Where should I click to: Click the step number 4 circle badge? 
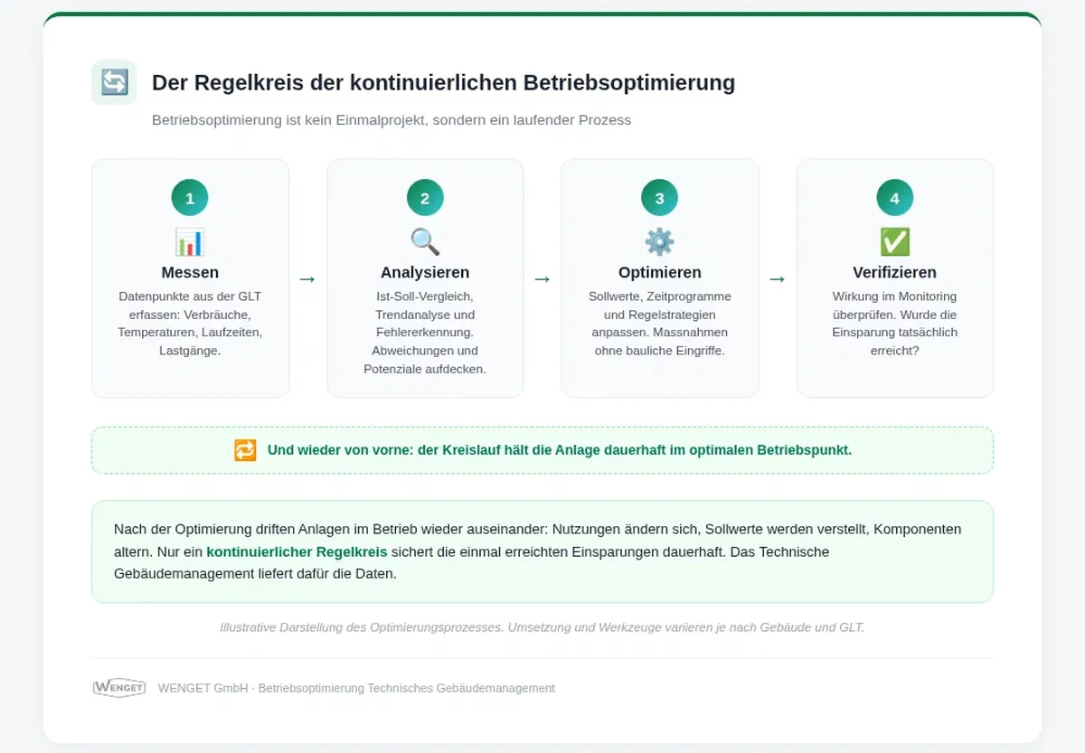point(895,198)
